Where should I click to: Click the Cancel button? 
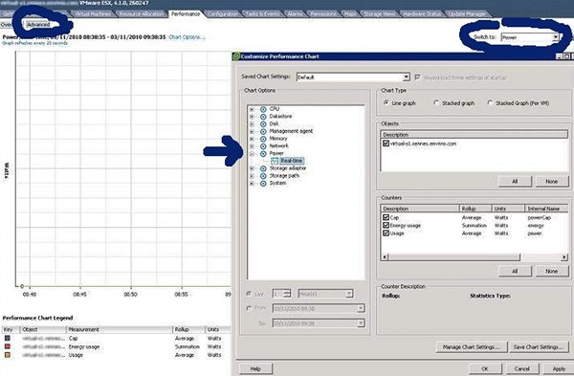pyautogui.click(x=521, y=369)
